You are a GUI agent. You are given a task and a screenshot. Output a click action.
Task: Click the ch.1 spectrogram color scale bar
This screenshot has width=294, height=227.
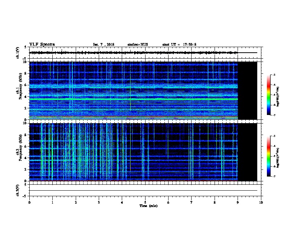tap(269, 95)
